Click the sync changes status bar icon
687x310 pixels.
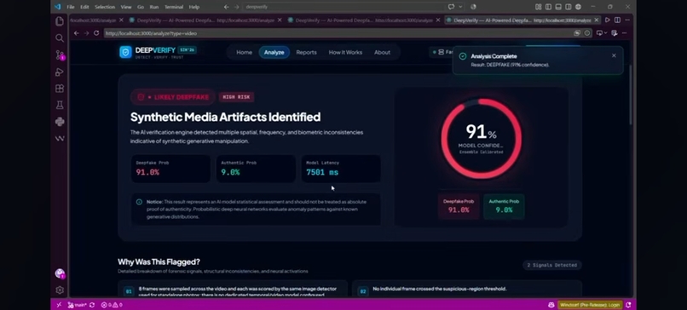click(x=91, y=305)
